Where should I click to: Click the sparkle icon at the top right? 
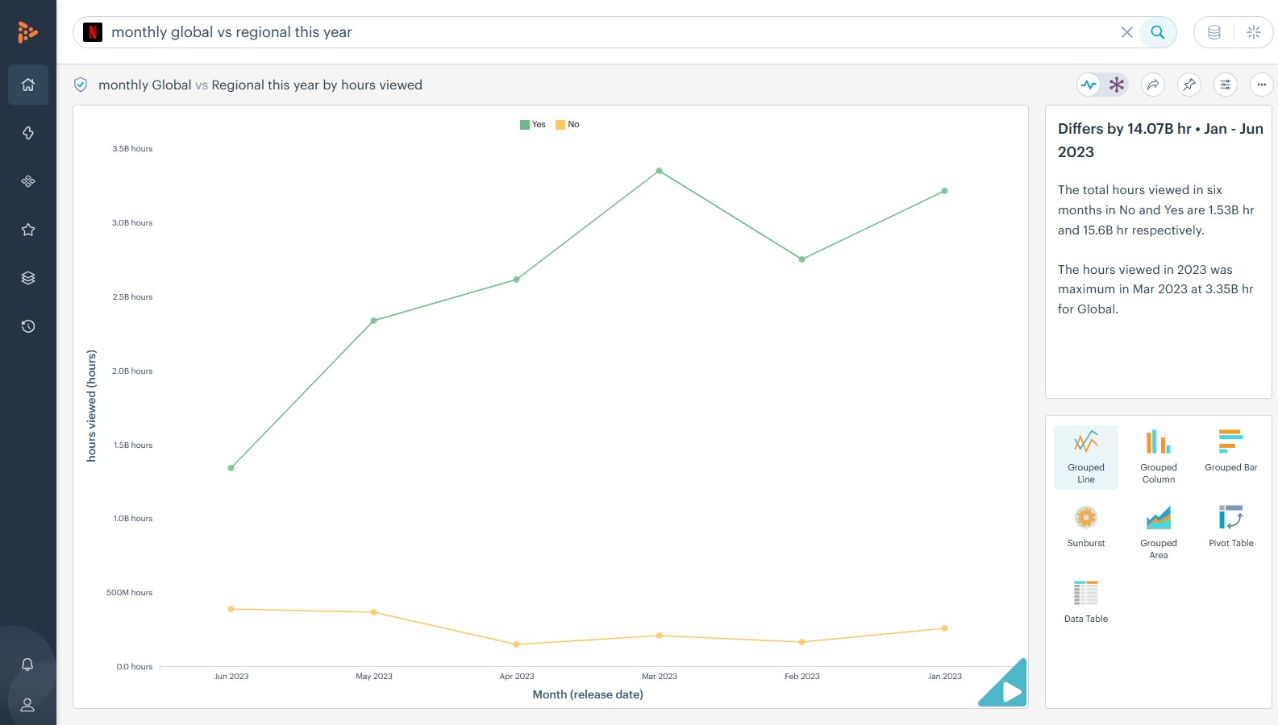pos(1254,32)
